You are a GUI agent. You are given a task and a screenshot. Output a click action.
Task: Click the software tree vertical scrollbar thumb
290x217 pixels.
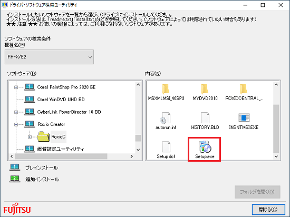tap(138, 138)
